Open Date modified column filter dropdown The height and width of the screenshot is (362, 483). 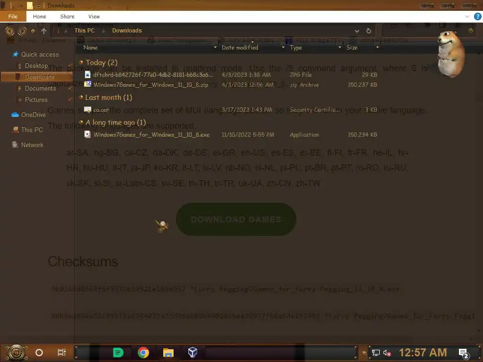(x=283, y=48)
